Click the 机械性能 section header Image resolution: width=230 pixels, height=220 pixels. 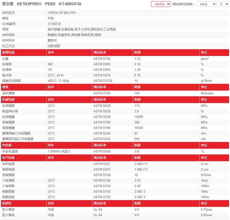point(9,100)
